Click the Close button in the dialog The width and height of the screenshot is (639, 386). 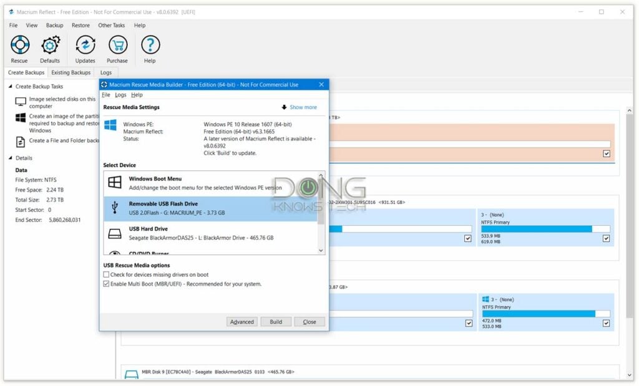310,322
